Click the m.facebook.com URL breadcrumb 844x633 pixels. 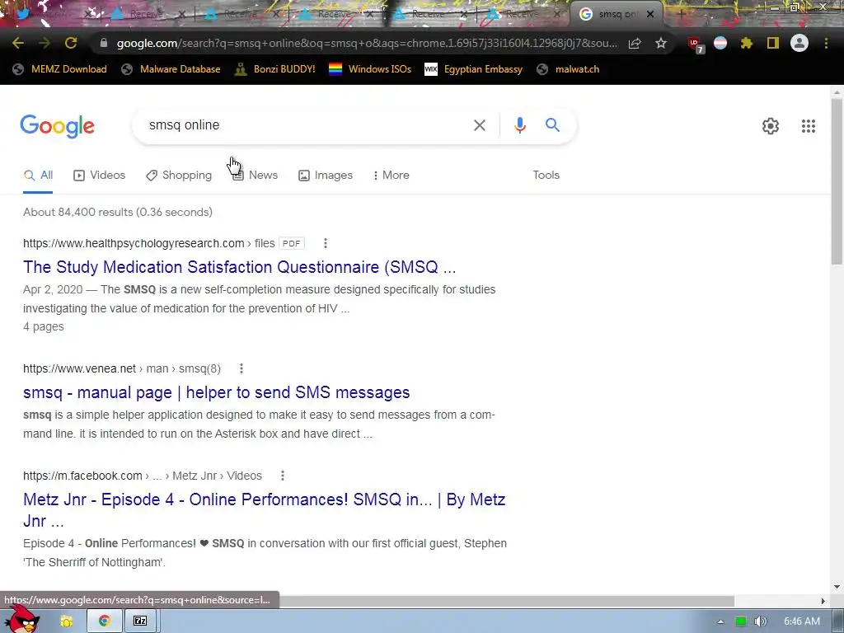click(142, 476)
